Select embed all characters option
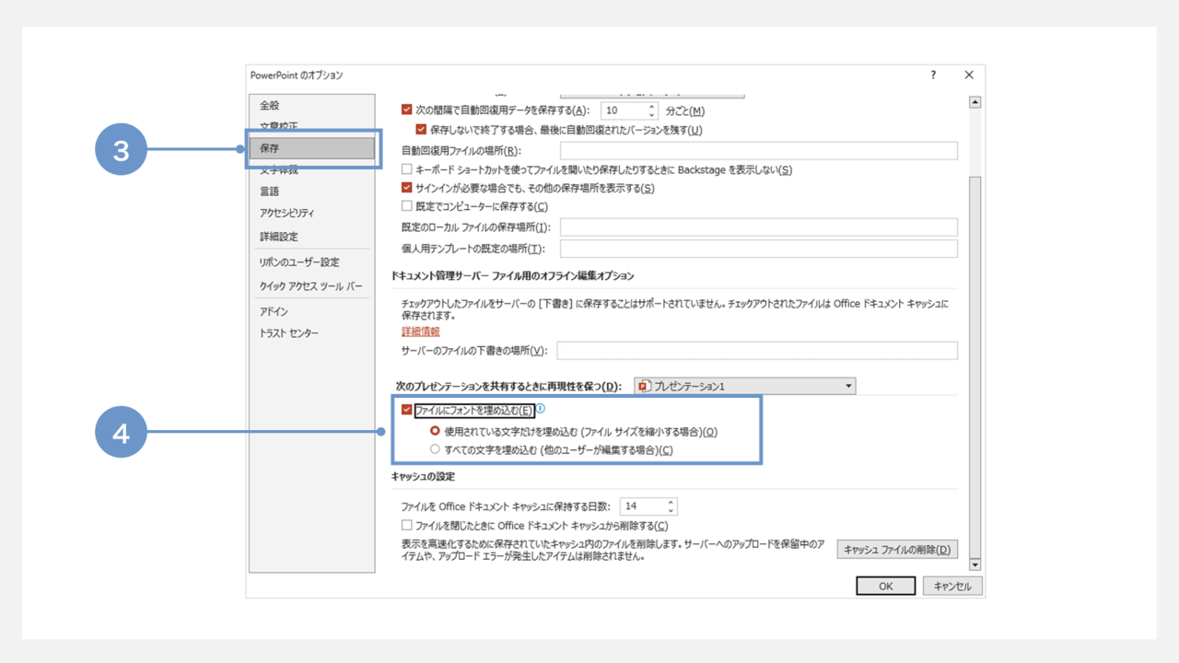 pos(436,449)
